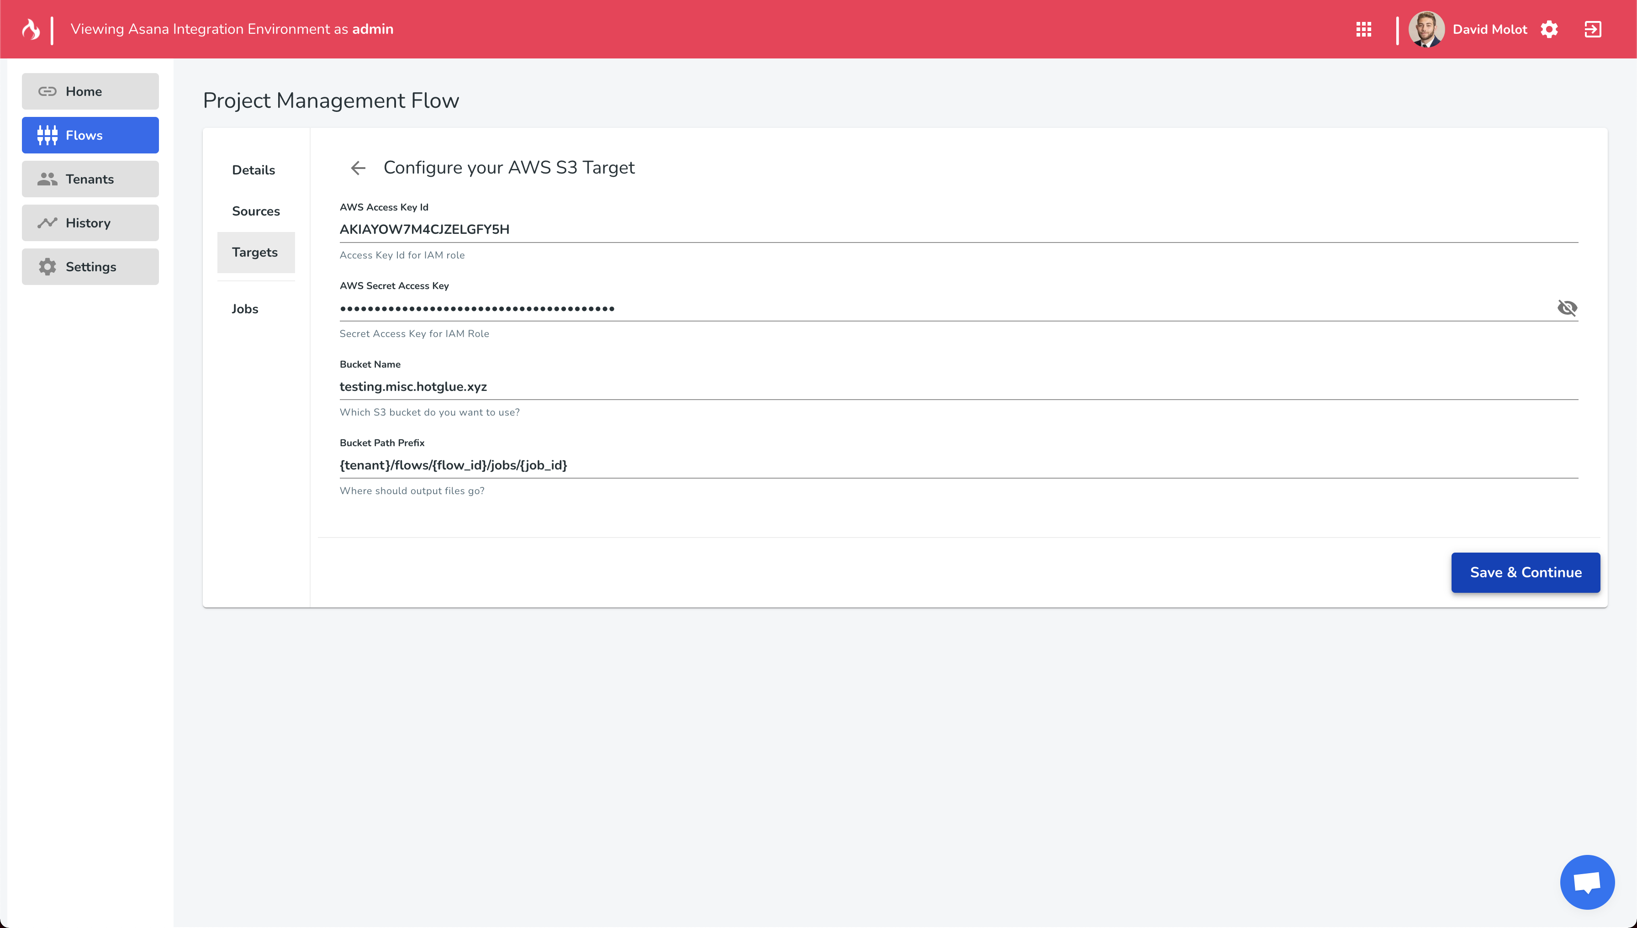Click 'Which S3 bucket do you want to use?'
1637x928 pixels.
coord(430,412)
